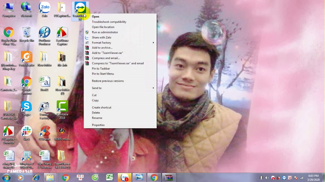Image resolution: width=325 pixels, height=182 pixels.
Task: Open the taskbar clock showing 6:03 PM
Action: tap(313, 178)
